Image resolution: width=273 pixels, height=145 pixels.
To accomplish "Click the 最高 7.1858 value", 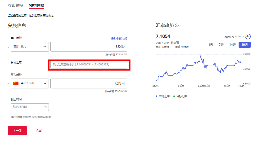I will click(162, 47).
